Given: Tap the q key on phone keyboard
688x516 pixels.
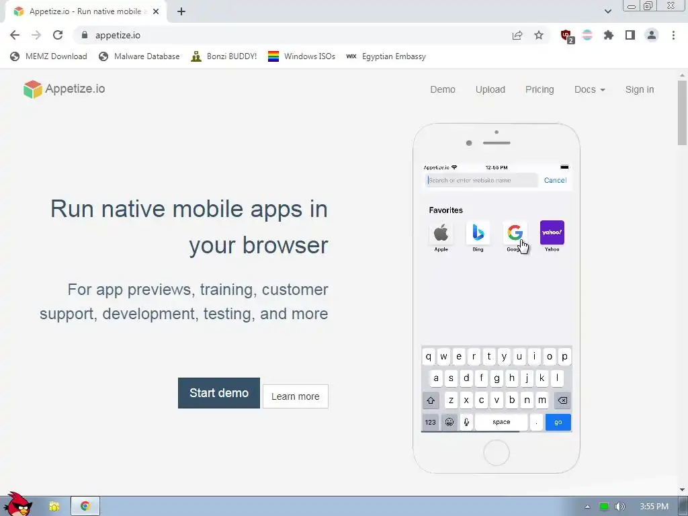Looking at the screenshot, I should click(429, 356).
